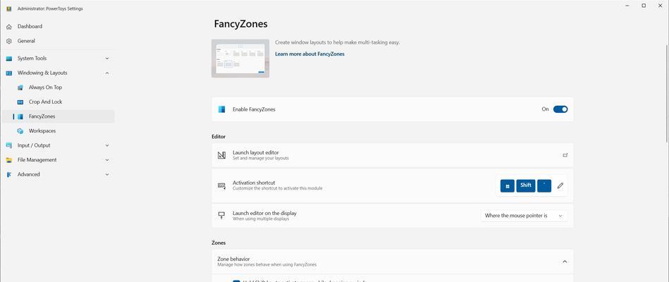Open the Learn more about FancyZones link

(309, 54)
